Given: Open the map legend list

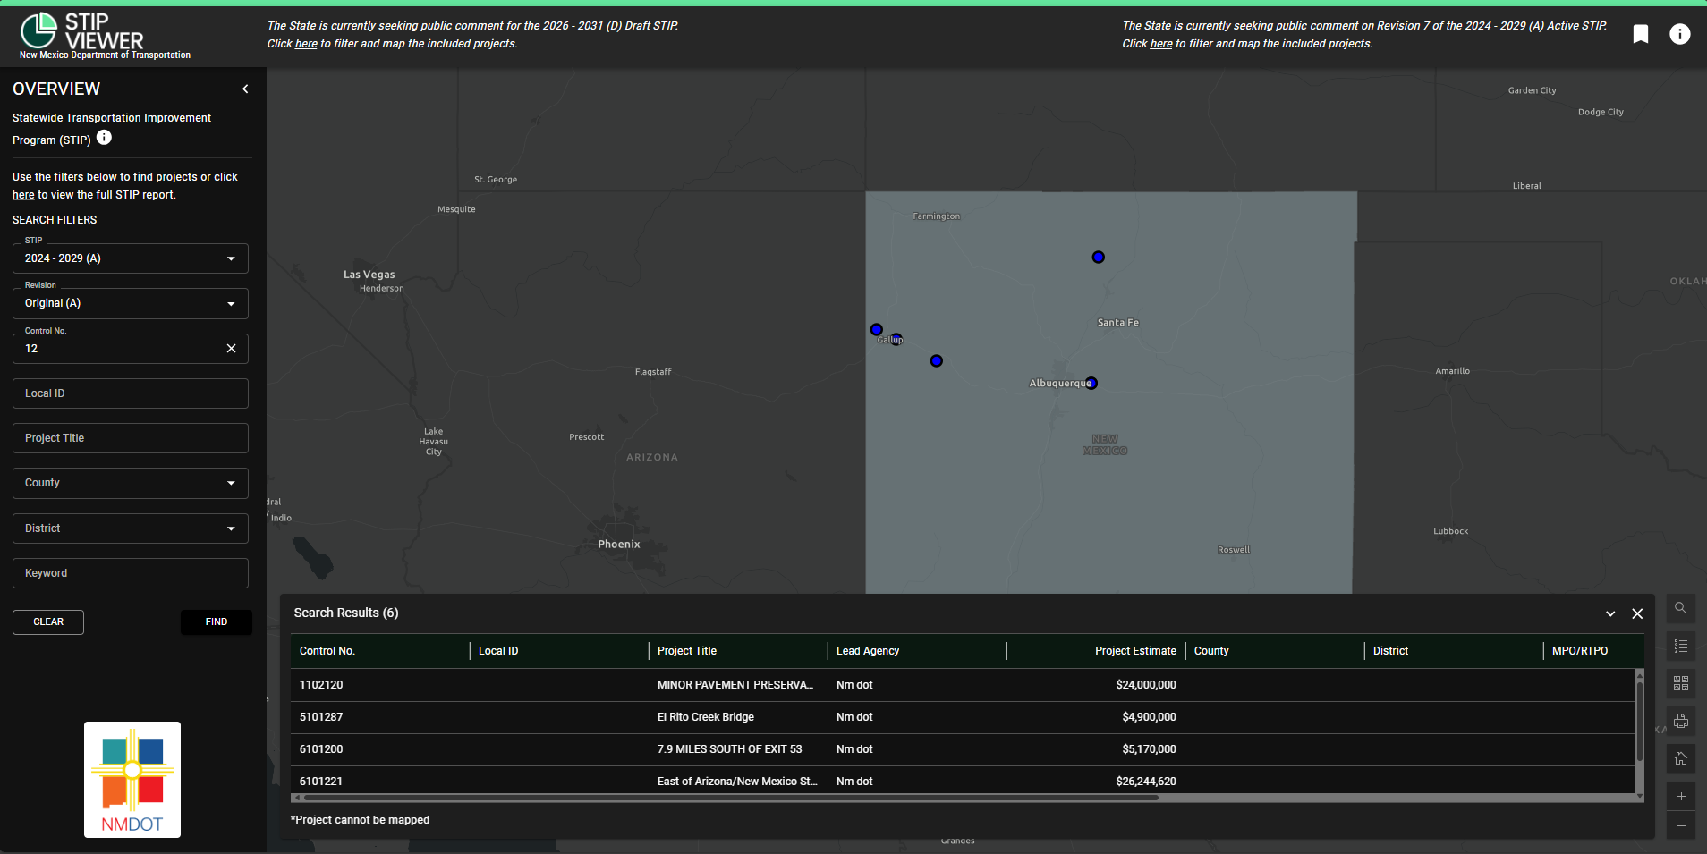Looking at the screenshot, I should coord(1680,646).
